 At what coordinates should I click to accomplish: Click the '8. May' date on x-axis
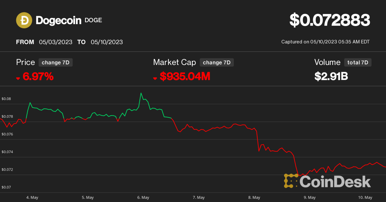pyautogui.click(x=254, y=197)
